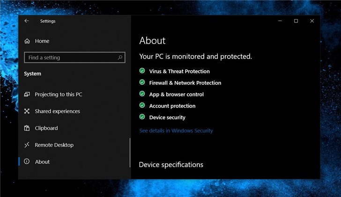341x197 pixels.
Task: Click the Home icon in sidebar
Action: click(x=27, y=41)
